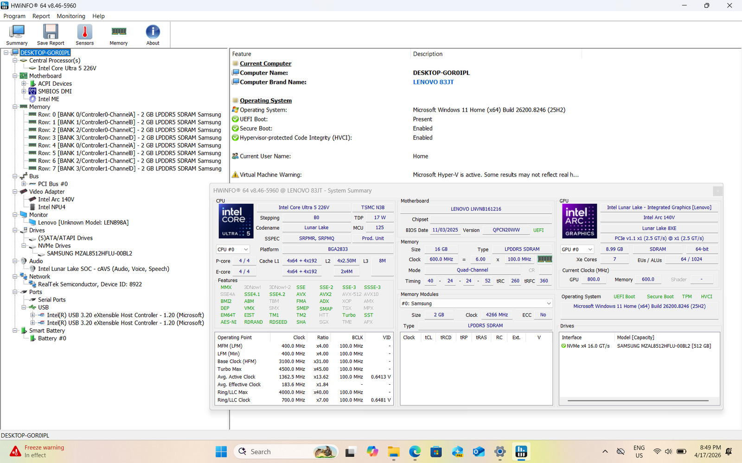Show hidden icons in system tray

605,451
